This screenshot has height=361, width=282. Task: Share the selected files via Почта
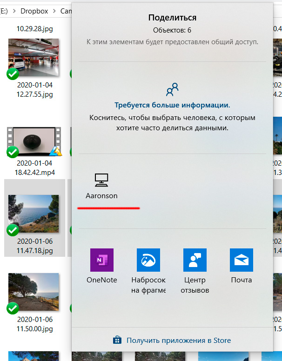pyautogui.click(x=242, y=260)
